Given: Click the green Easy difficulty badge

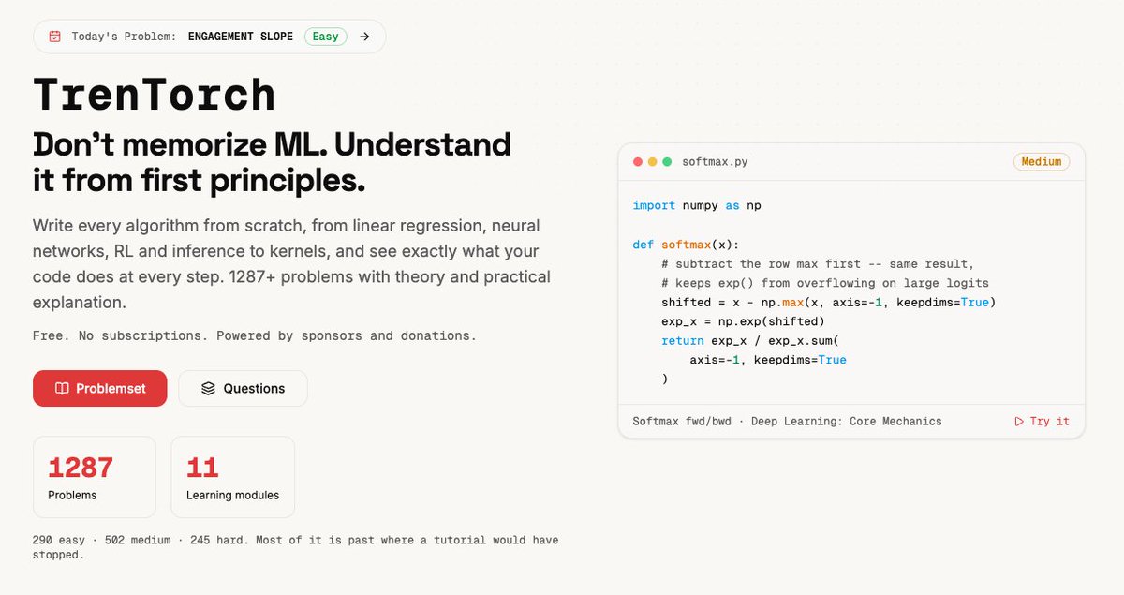Looking at the screenshot, I should (325, 37).
